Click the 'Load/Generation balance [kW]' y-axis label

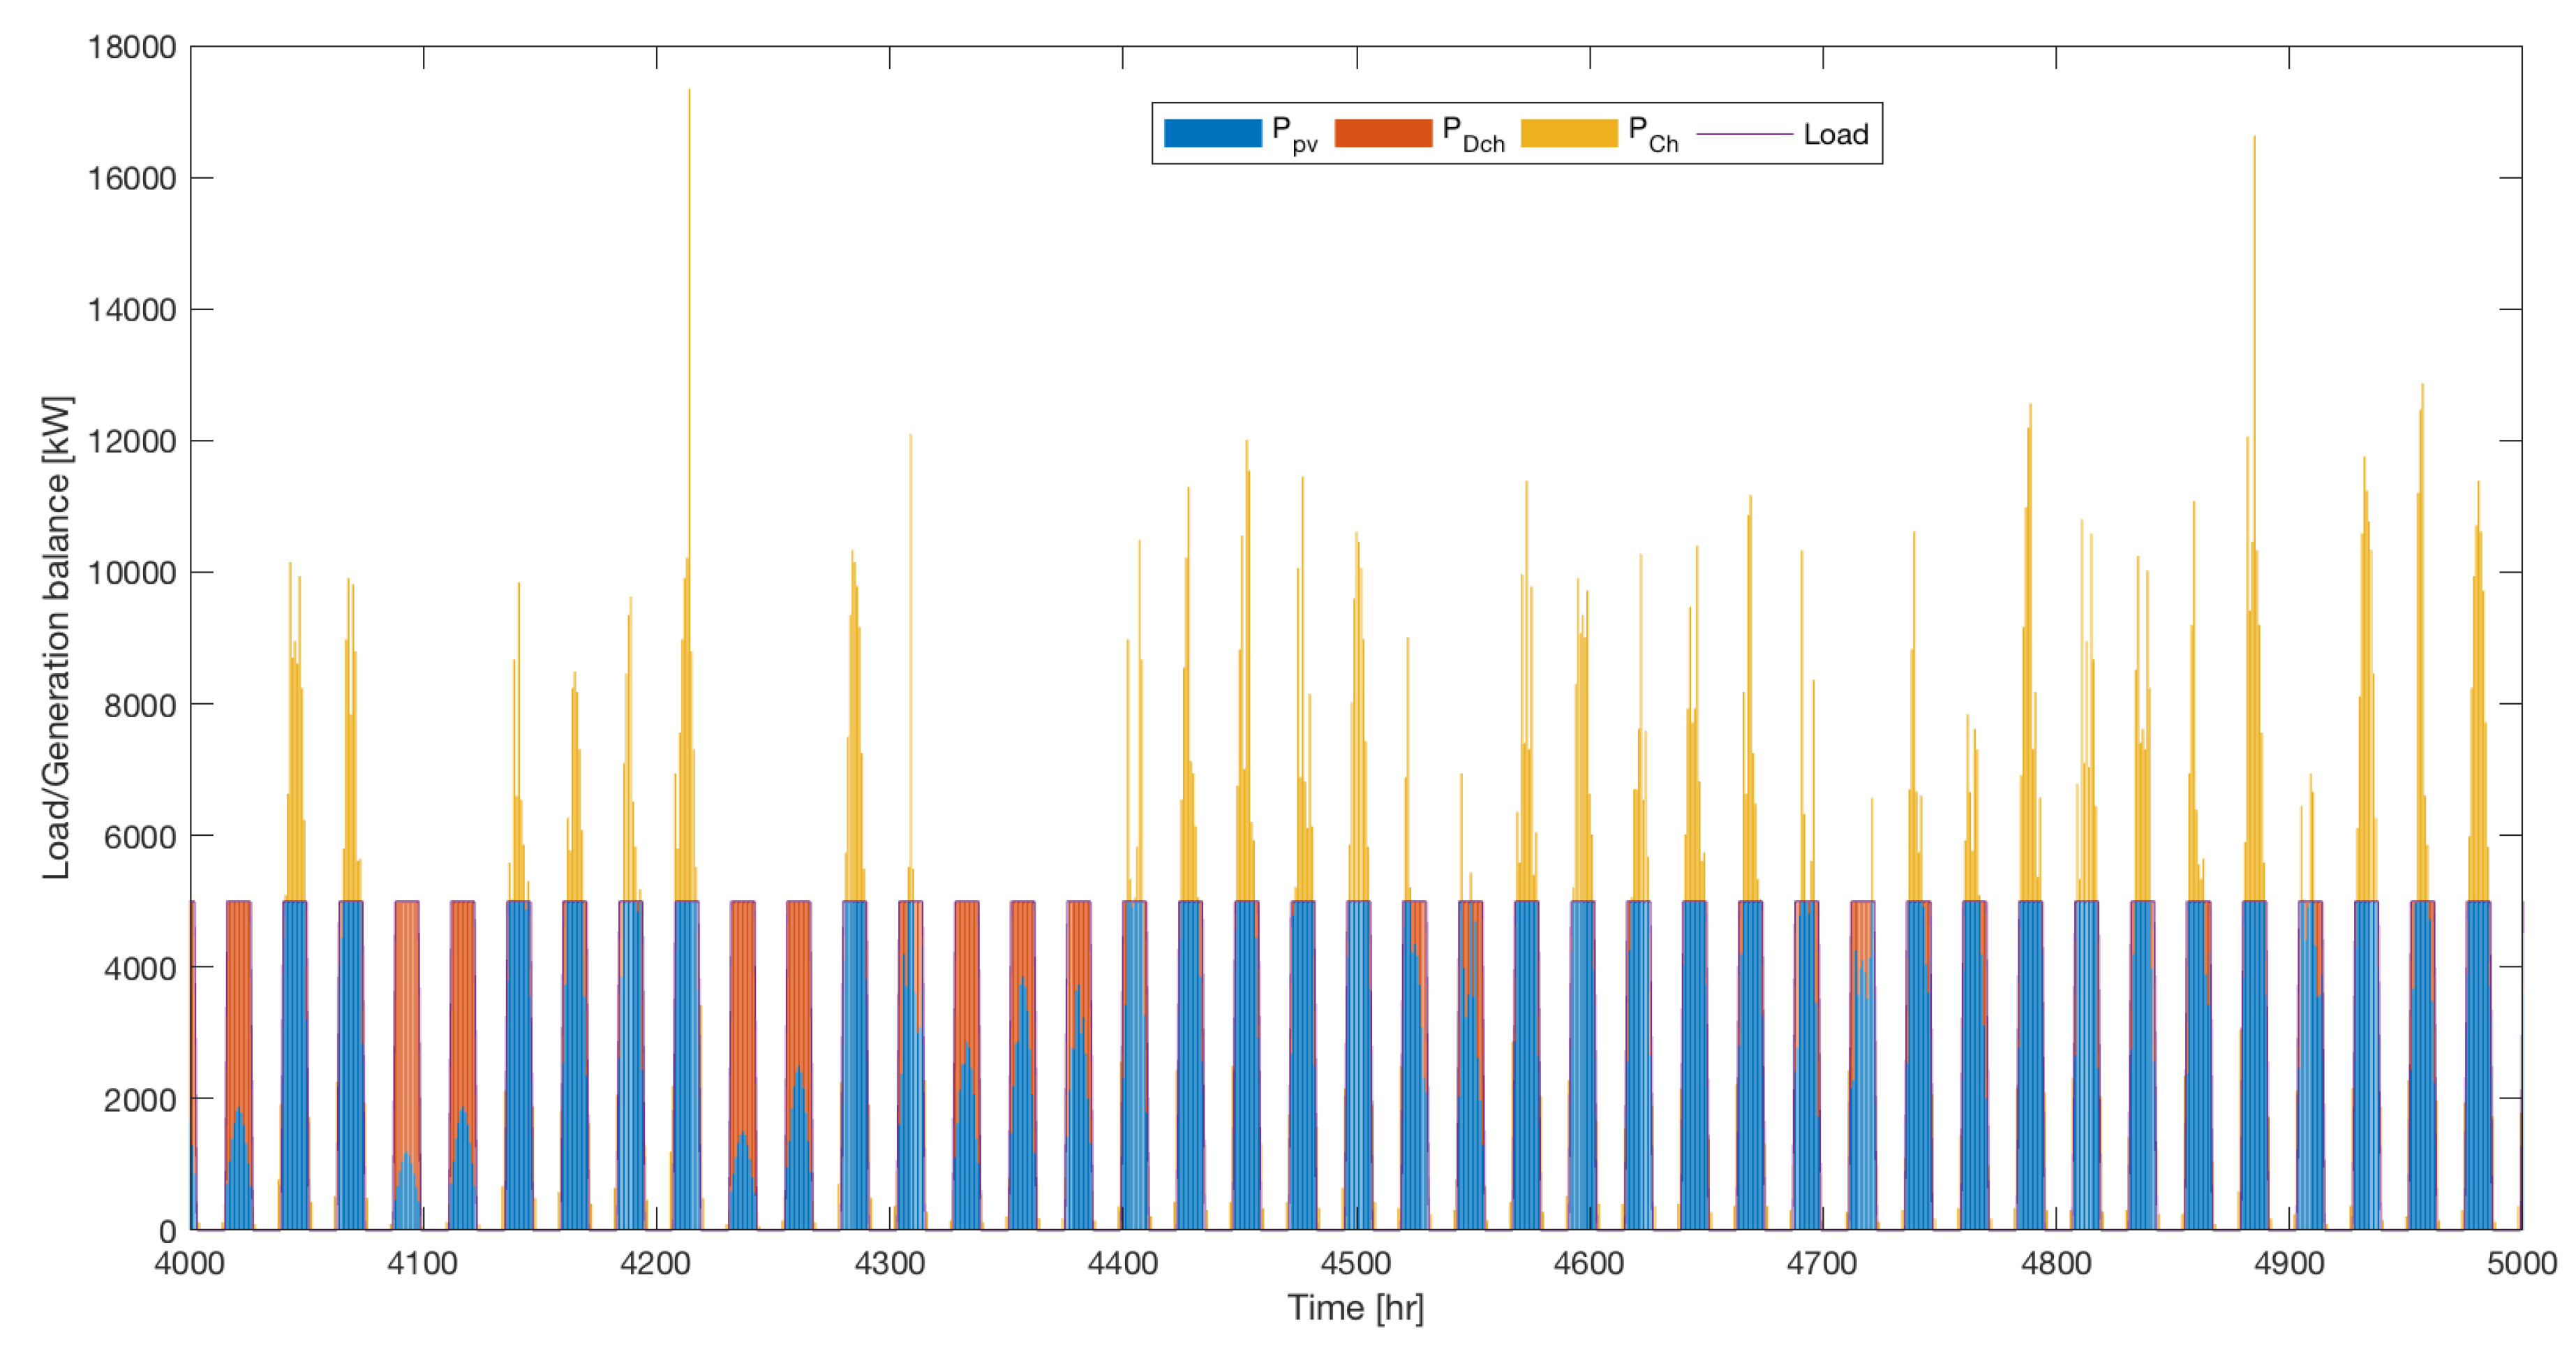pyautogui.click(x=56, y=638)
